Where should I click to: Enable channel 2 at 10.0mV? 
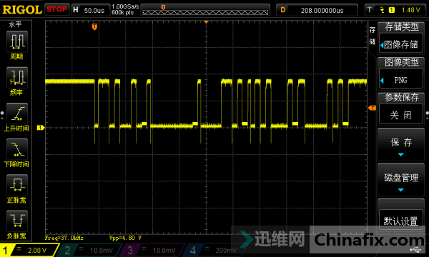click(x=91, y=250)
